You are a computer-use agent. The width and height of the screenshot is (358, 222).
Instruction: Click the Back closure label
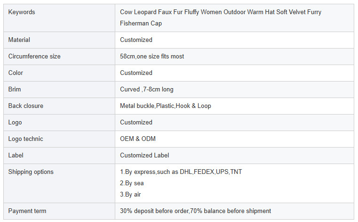[x=26, y=106]
